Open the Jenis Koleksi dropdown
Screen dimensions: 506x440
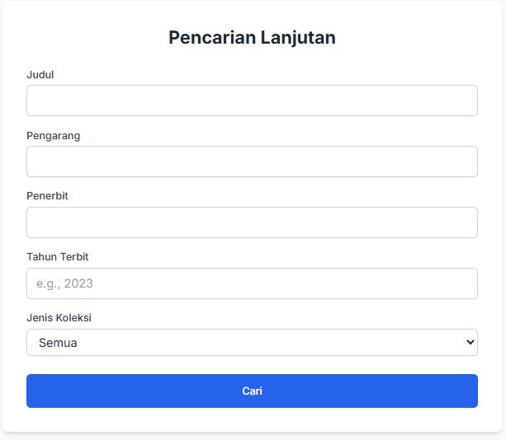[252, 342]
